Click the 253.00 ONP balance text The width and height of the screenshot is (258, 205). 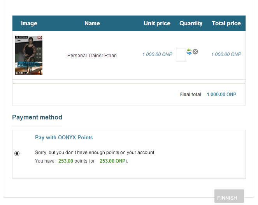point(112,161)
